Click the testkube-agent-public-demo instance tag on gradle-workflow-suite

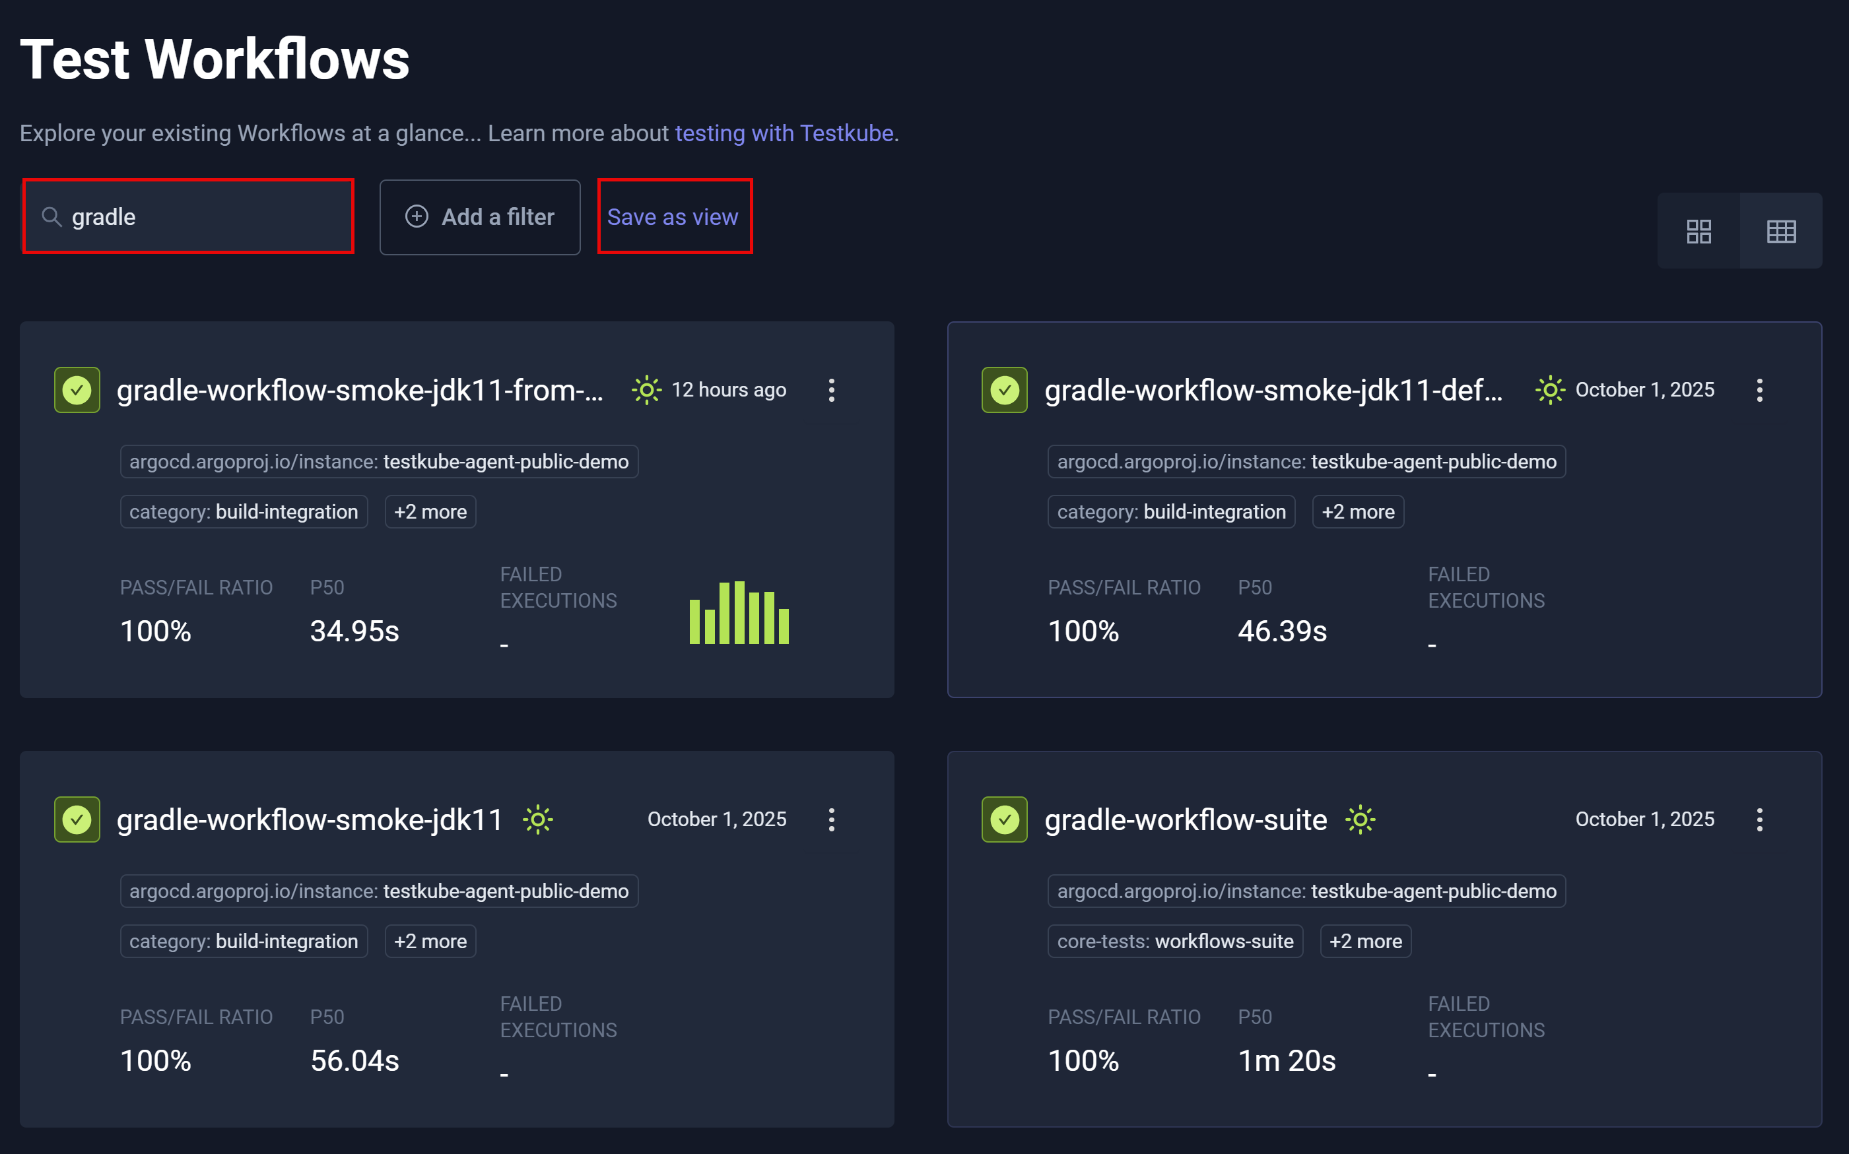[x=1306, y=891]
